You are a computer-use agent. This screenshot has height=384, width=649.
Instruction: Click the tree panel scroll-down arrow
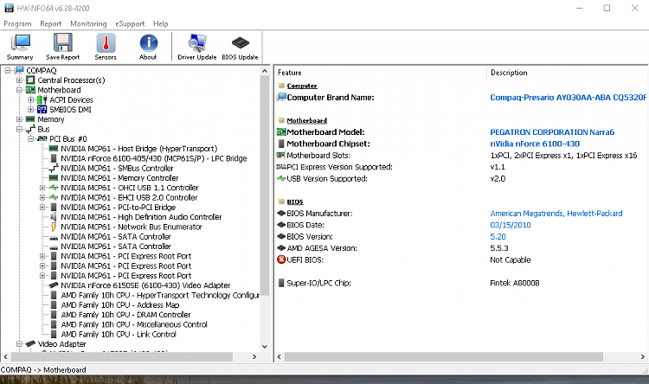[265, 346]
